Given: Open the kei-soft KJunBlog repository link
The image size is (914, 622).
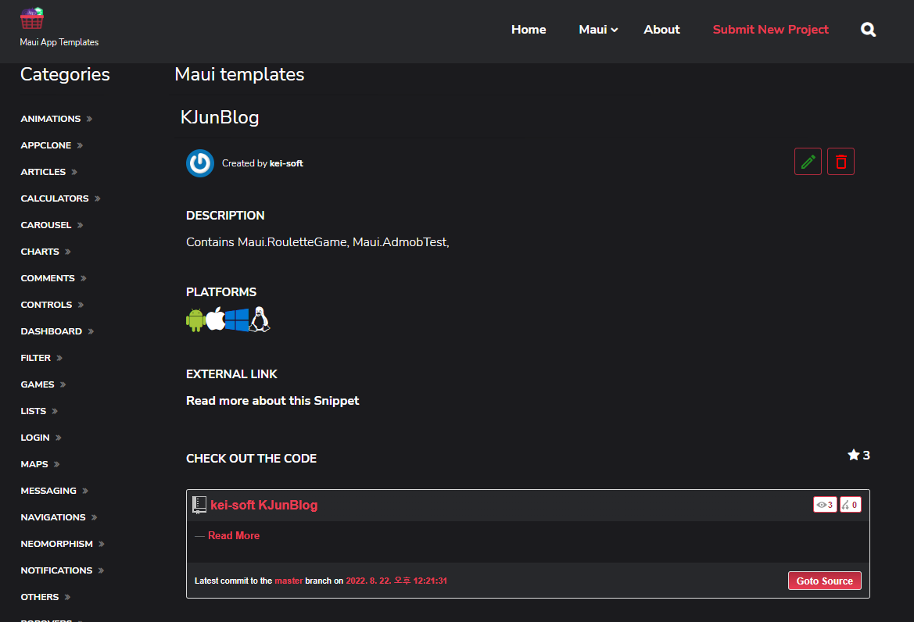Looking at the screenshot, I should pos(264,505).
